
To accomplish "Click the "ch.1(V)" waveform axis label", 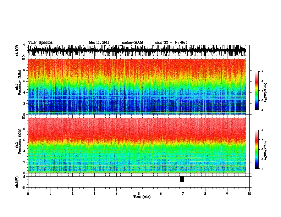I will [x=17, y=50].
